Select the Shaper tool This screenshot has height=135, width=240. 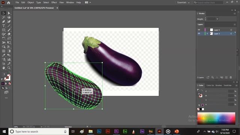(x=4, y=34)
